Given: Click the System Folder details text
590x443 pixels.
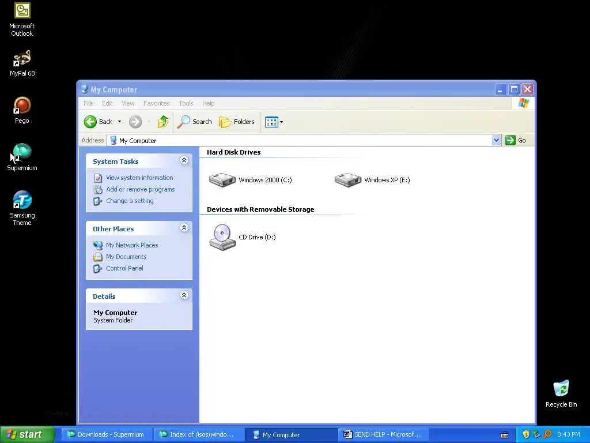Looking at the screenshot, I should (113, 320).
